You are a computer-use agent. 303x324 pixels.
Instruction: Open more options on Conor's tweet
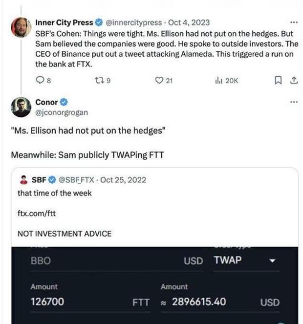click(x=294, y=102)
